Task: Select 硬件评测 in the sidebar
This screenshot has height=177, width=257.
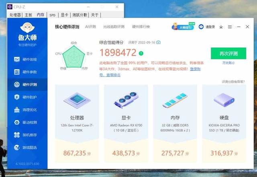Action: 27,84
